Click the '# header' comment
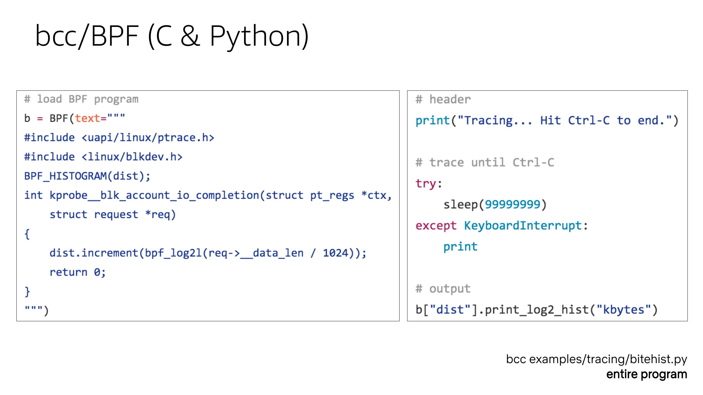Screen dimensions: 703x395 tap(443, 99)
